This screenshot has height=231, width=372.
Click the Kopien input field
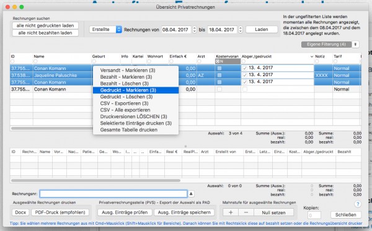(314, 215)
